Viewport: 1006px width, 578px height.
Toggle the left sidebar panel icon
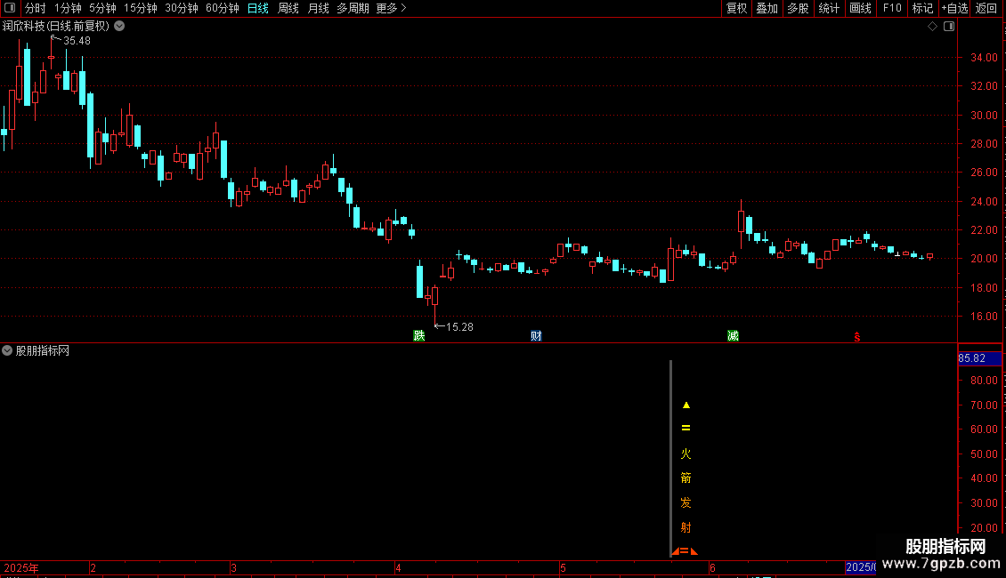coord(10,8)
